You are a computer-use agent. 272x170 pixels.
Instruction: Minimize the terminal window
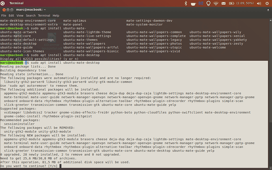[x=8, y=10]
